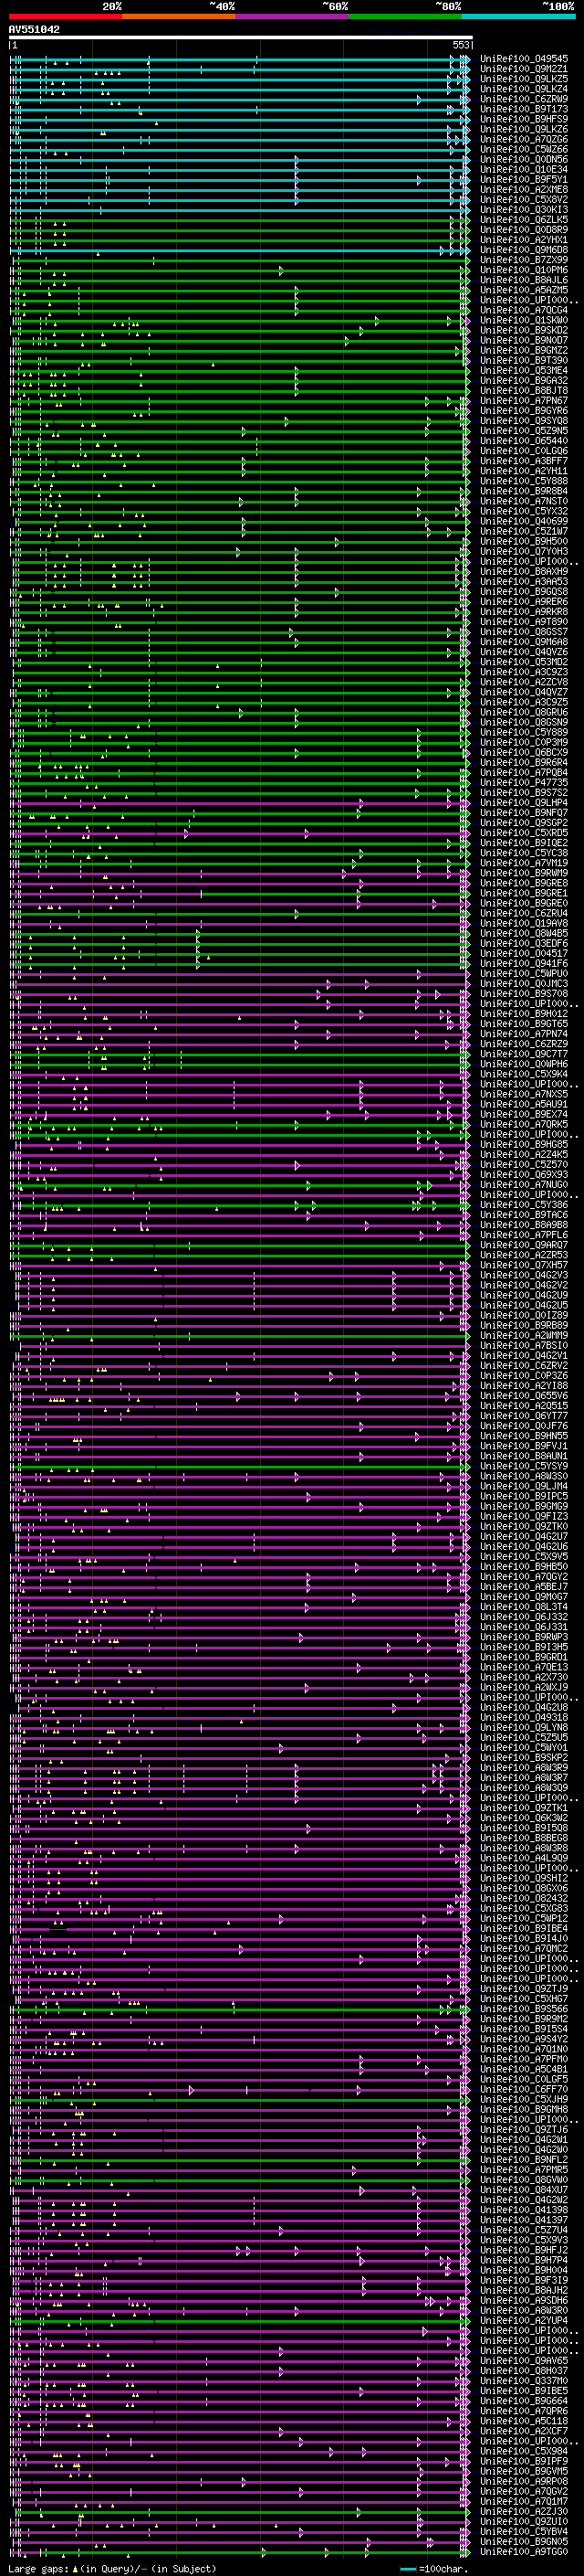This screenshot has height=2576, width=584.
Task: Click the UniRef100_B9SKD2 entry
Action: pyautogui.click(x=524, y=330)
